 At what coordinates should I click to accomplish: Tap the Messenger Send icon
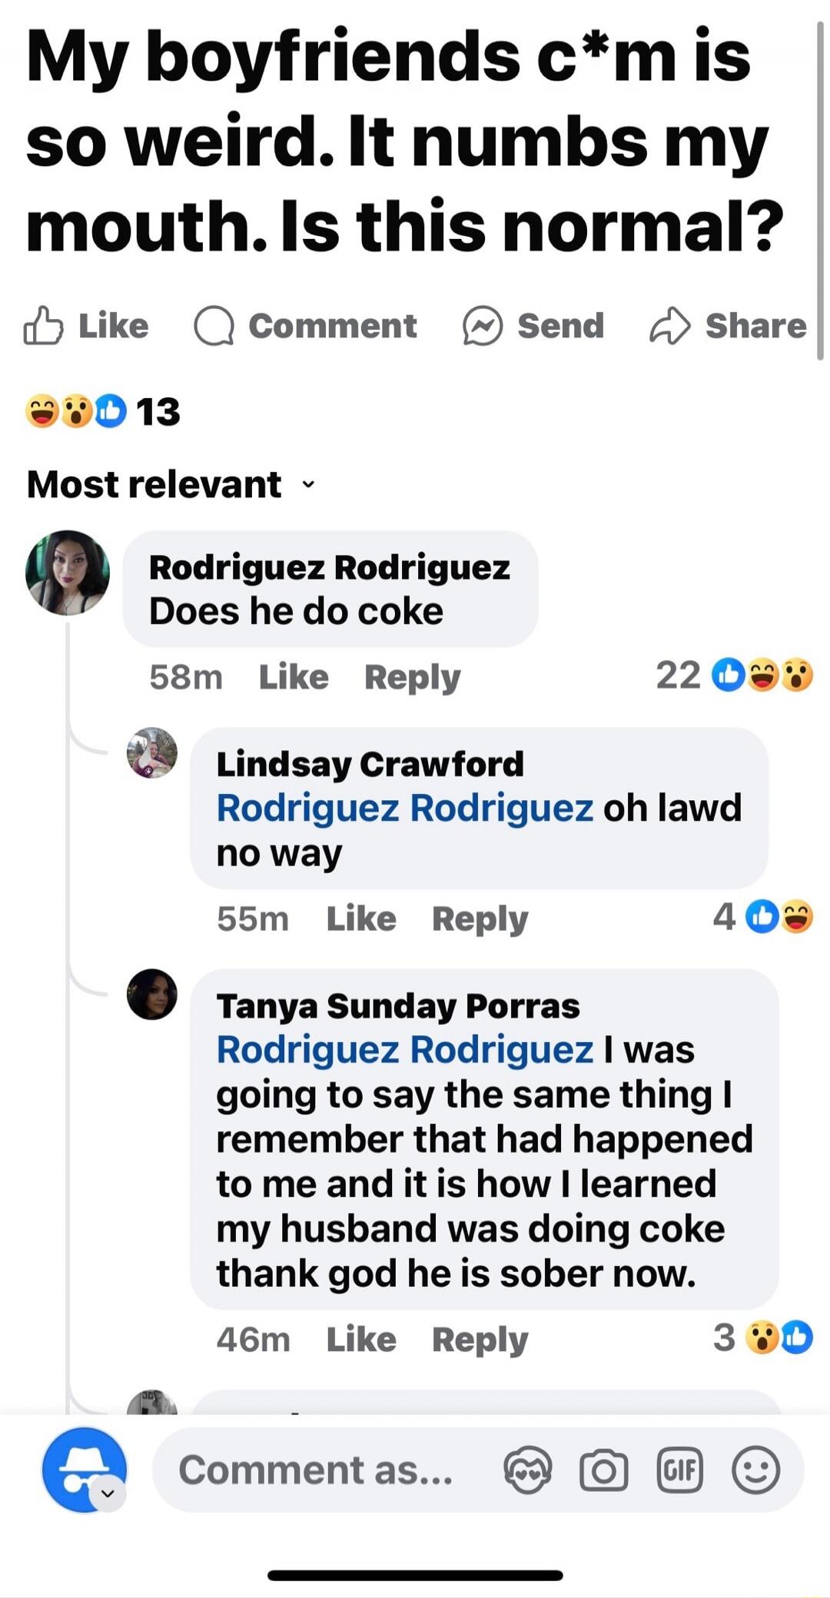[x=482, y=326]
